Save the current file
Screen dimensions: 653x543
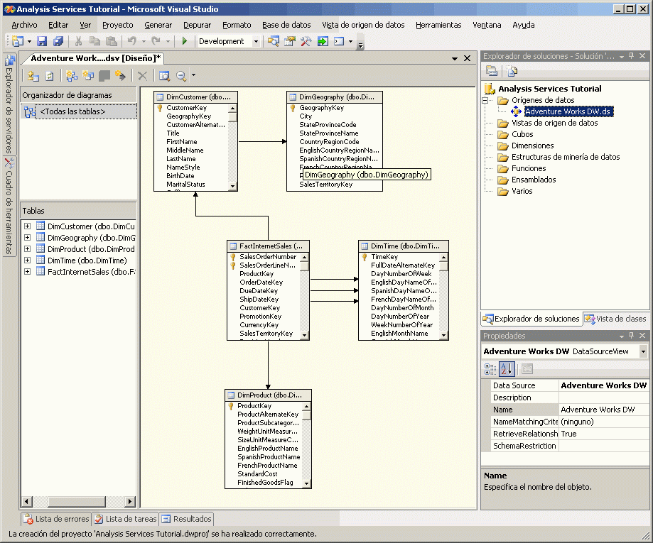point(42,40)
